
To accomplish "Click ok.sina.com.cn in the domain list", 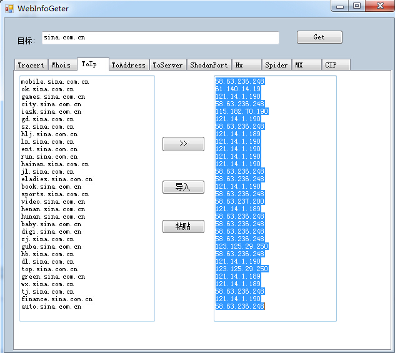I will tap(47, 89).
